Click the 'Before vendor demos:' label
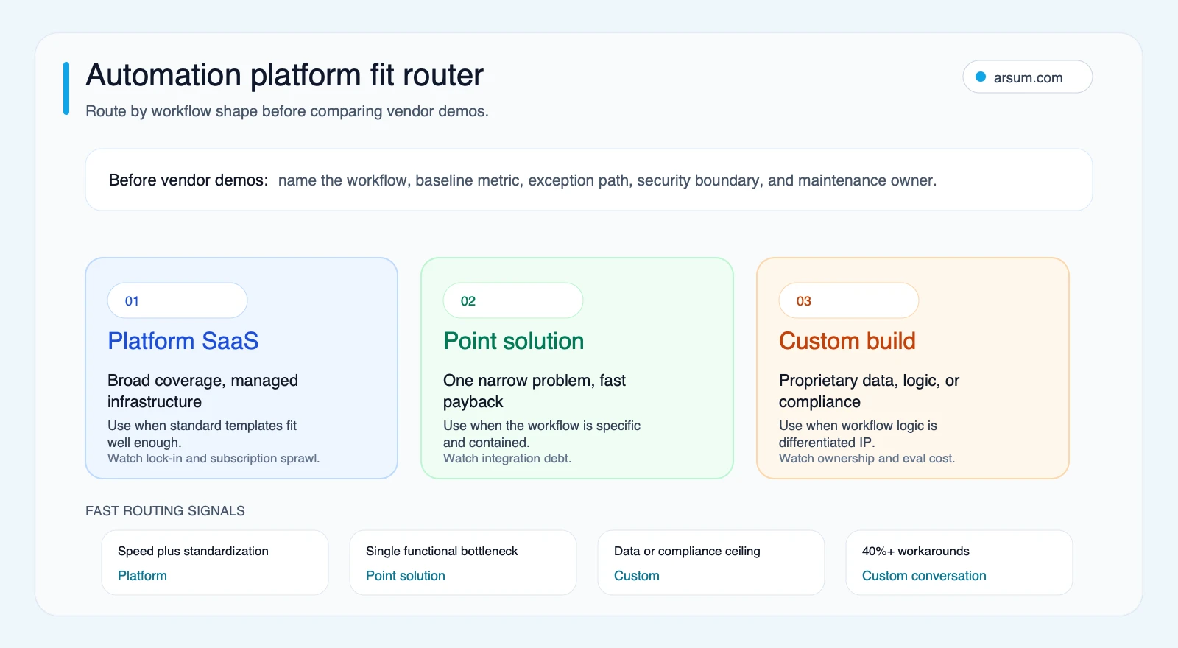 [188, 180]
